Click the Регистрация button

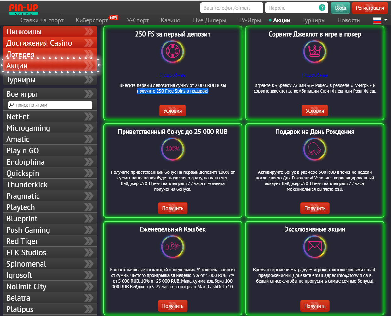[370, 8]
